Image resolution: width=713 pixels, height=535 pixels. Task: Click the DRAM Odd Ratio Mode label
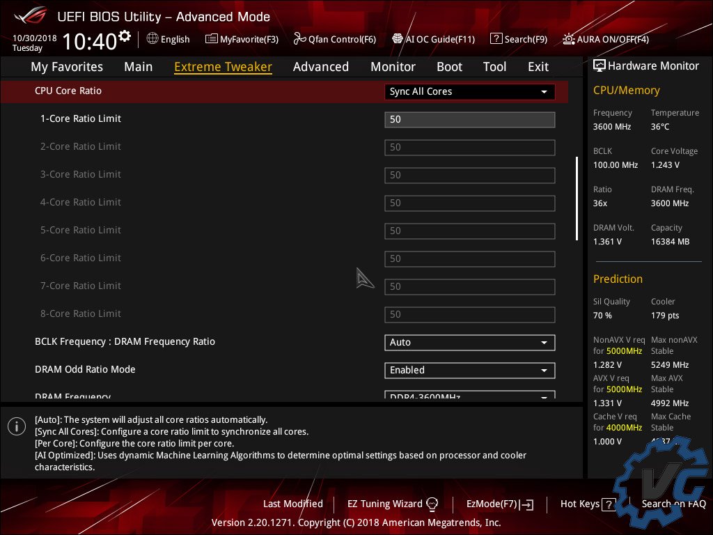click(x=85, y=369)
